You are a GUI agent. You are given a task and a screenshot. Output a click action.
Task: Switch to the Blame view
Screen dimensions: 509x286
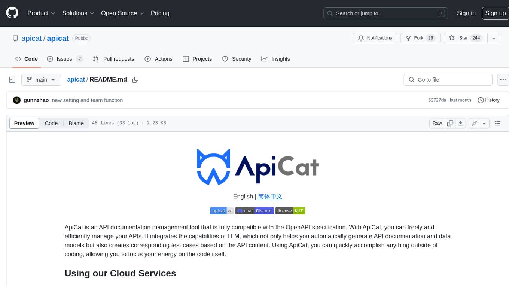click(76, 123)
